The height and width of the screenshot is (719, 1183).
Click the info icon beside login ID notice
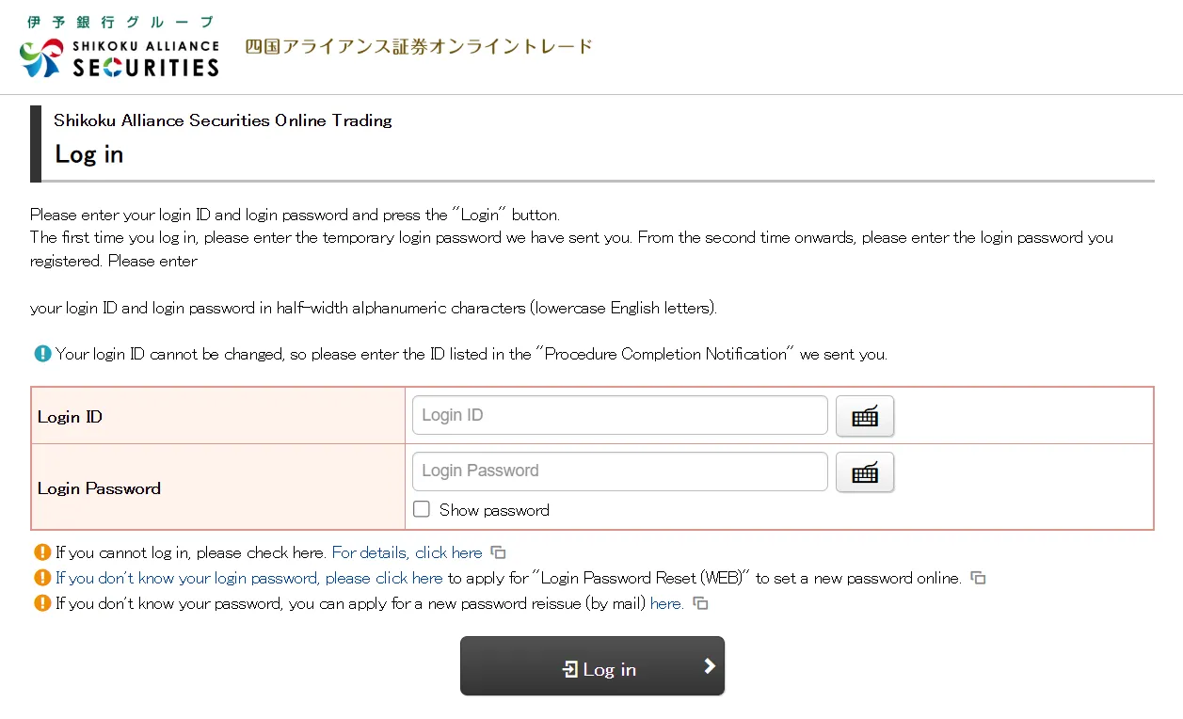[x=42, y=354]
